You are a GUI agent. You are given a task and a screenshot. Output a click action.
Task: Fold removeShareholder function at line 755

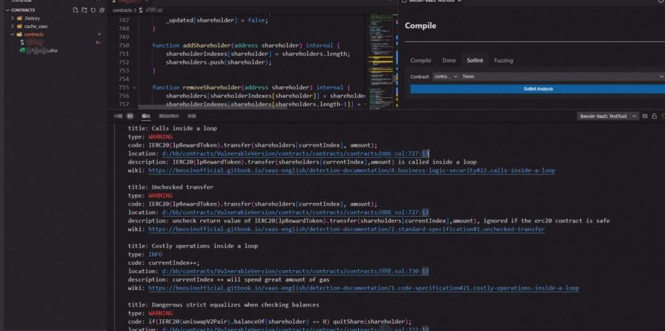(135, 88)
